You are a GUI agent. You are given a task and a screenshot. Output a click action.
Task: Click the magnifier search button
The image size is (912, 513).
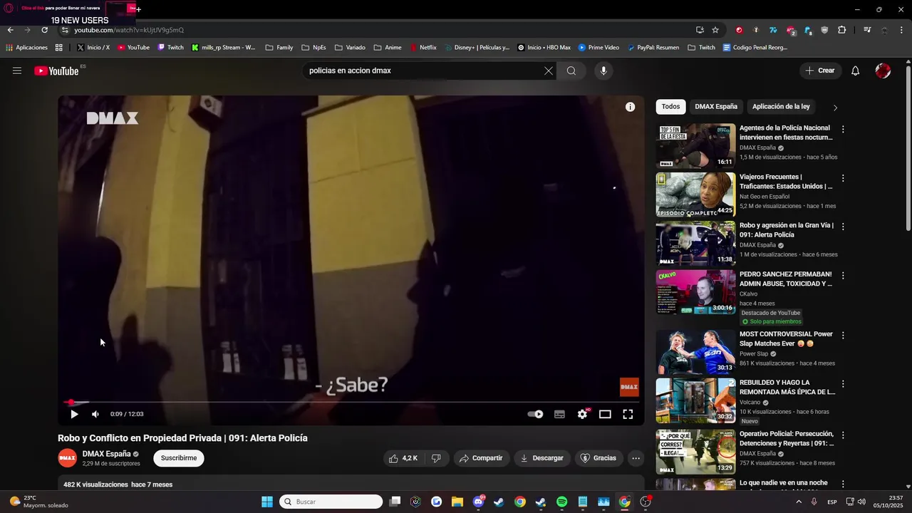(x=571, y=71)
